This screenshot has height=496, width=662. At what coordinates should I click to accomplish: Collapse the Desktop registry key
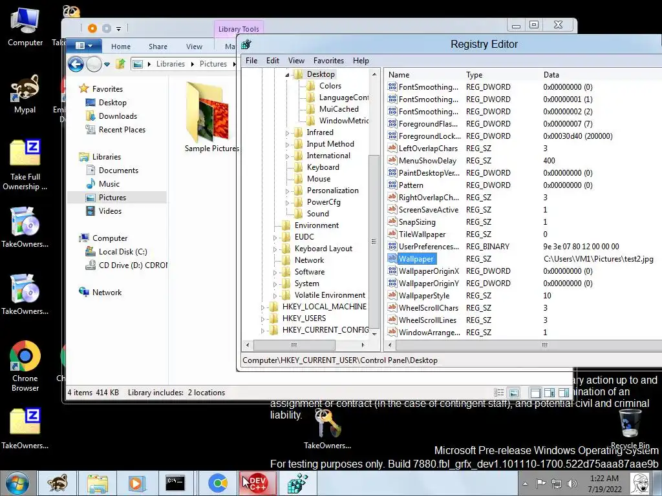pyautogui.click(x=287, y=75)
